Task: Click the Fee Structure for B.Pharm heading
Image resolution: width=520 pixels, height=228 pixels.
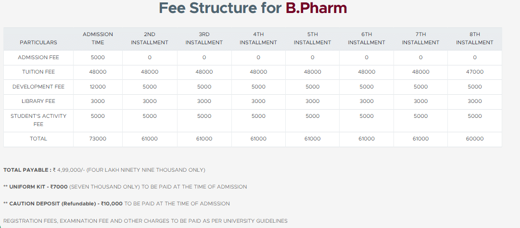Action: point(253,8)
